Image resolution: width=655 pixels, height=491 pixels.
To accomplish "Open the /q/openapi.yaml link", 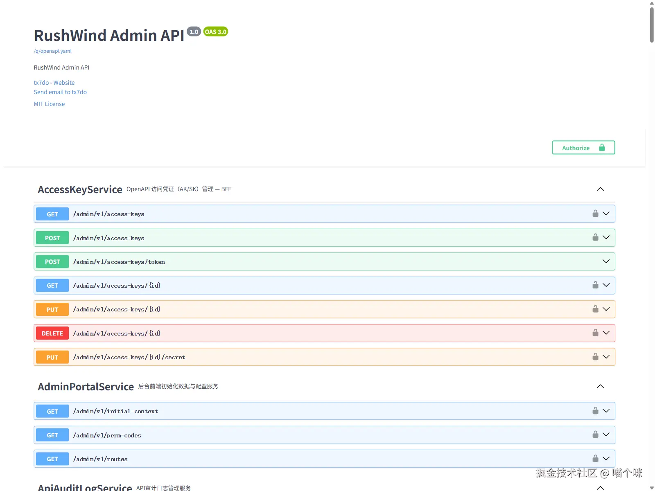I will click(53, 51).
